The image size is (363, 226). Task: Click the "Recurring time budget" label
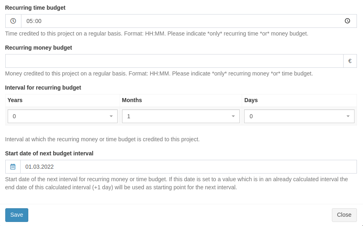(35, 8)
